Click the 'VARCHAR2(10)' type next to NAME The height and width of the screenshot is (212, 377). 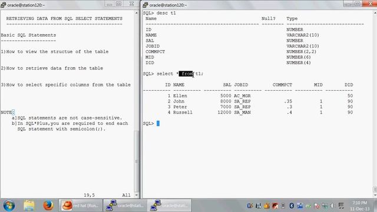click(303, 35)
